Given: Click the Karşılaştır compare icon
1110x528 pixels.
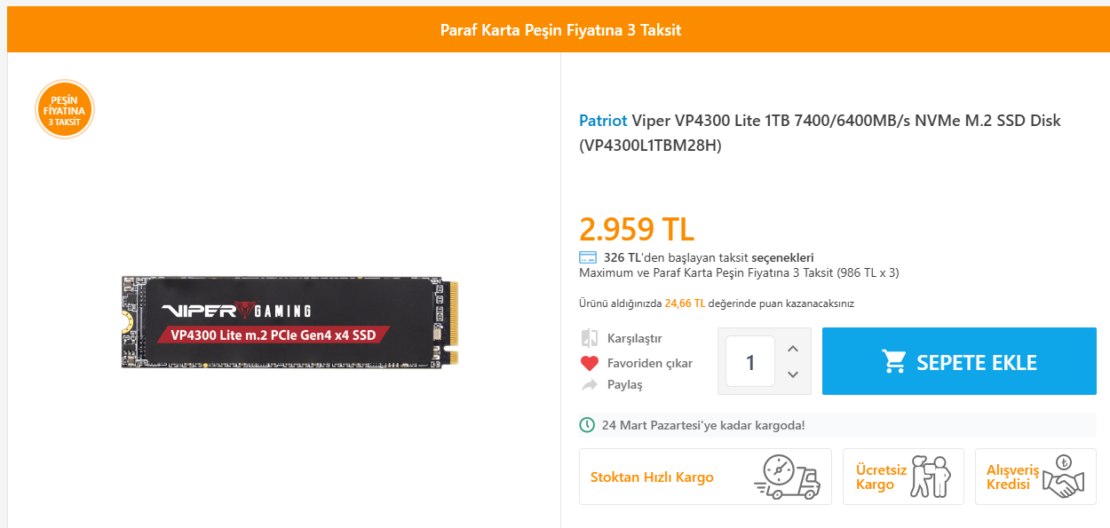Looking at the screenshot, I should [590, 338].
